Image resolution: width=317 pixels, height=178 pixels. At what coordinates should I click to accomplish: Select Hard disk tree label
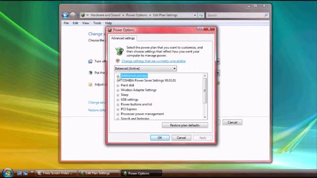127,85
